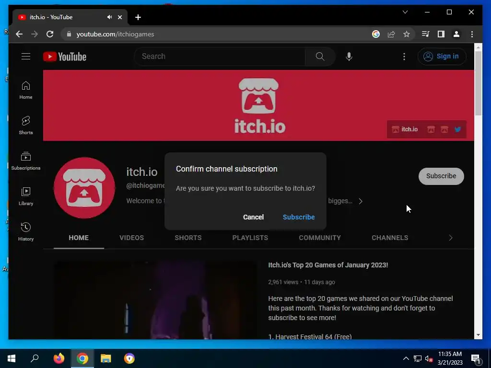Start voice search with the microphone
The image size is (491, 368).
point(349,57)
